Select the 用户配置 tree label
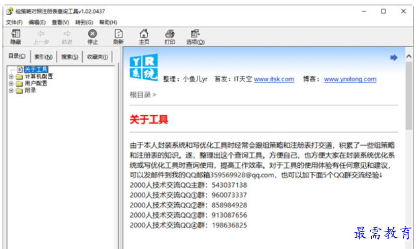 (x=36, y=83)
